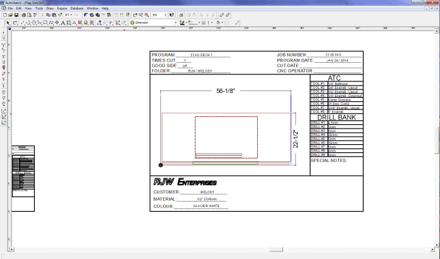Click the small title block thumbnail drawing

pos(23,178)
